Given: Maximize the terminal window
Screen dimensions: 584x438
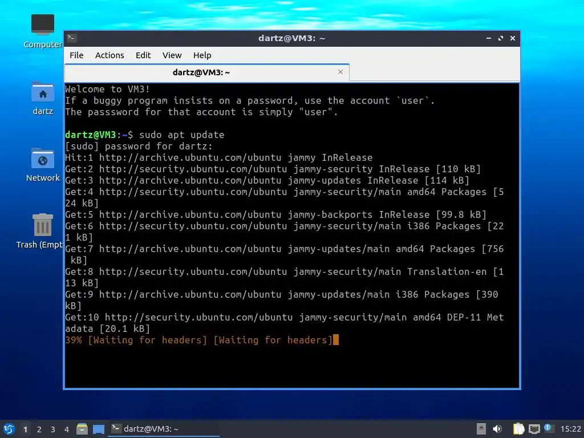Looking at the screenshot, I should (x=501, y=38).
